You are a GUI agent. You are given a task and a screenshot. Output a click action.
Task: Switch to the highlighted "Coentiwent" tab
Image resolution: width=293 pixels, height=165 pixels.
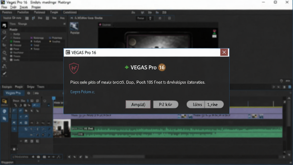point(70,12)
